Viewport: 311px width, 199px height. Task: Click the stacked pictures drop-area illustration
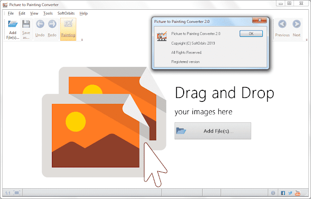point(104,127)
